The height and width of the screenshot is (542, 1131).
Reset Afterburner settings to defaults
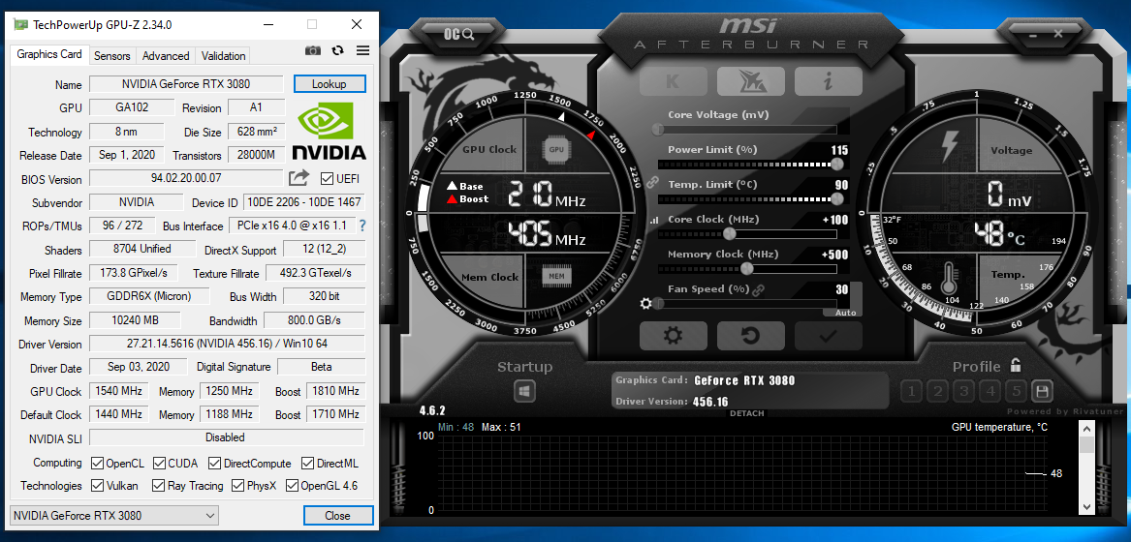(x=750, y=335)
